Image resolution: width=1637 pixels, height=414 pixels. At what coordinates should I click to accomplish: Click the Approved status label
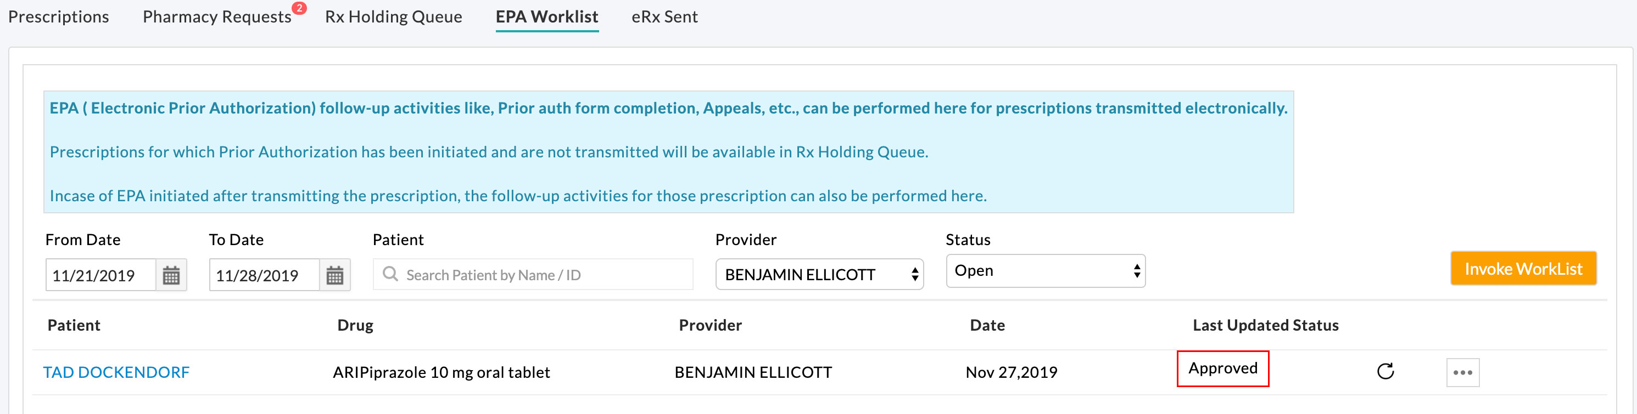[x=1222, y=368]
